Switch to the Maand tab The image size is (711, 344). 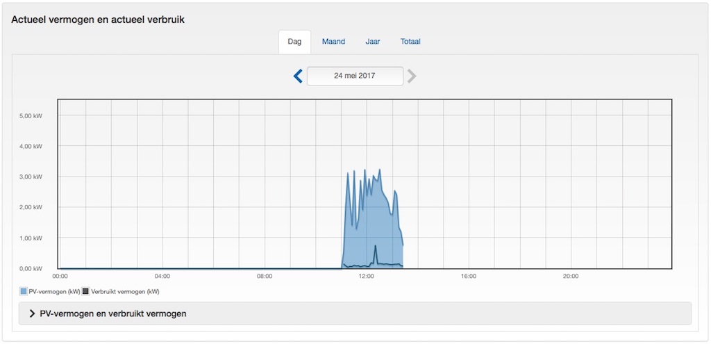click(333, 42)
